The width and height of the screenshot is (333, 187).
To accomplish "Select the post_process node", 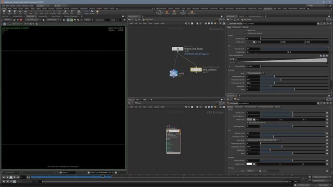I will [196, 69].
